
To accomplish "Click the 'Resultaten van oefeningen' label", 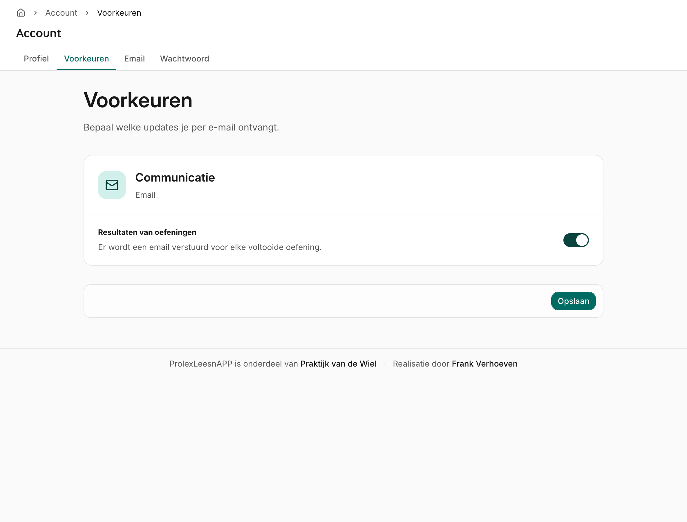I will [x=147, y=232].
